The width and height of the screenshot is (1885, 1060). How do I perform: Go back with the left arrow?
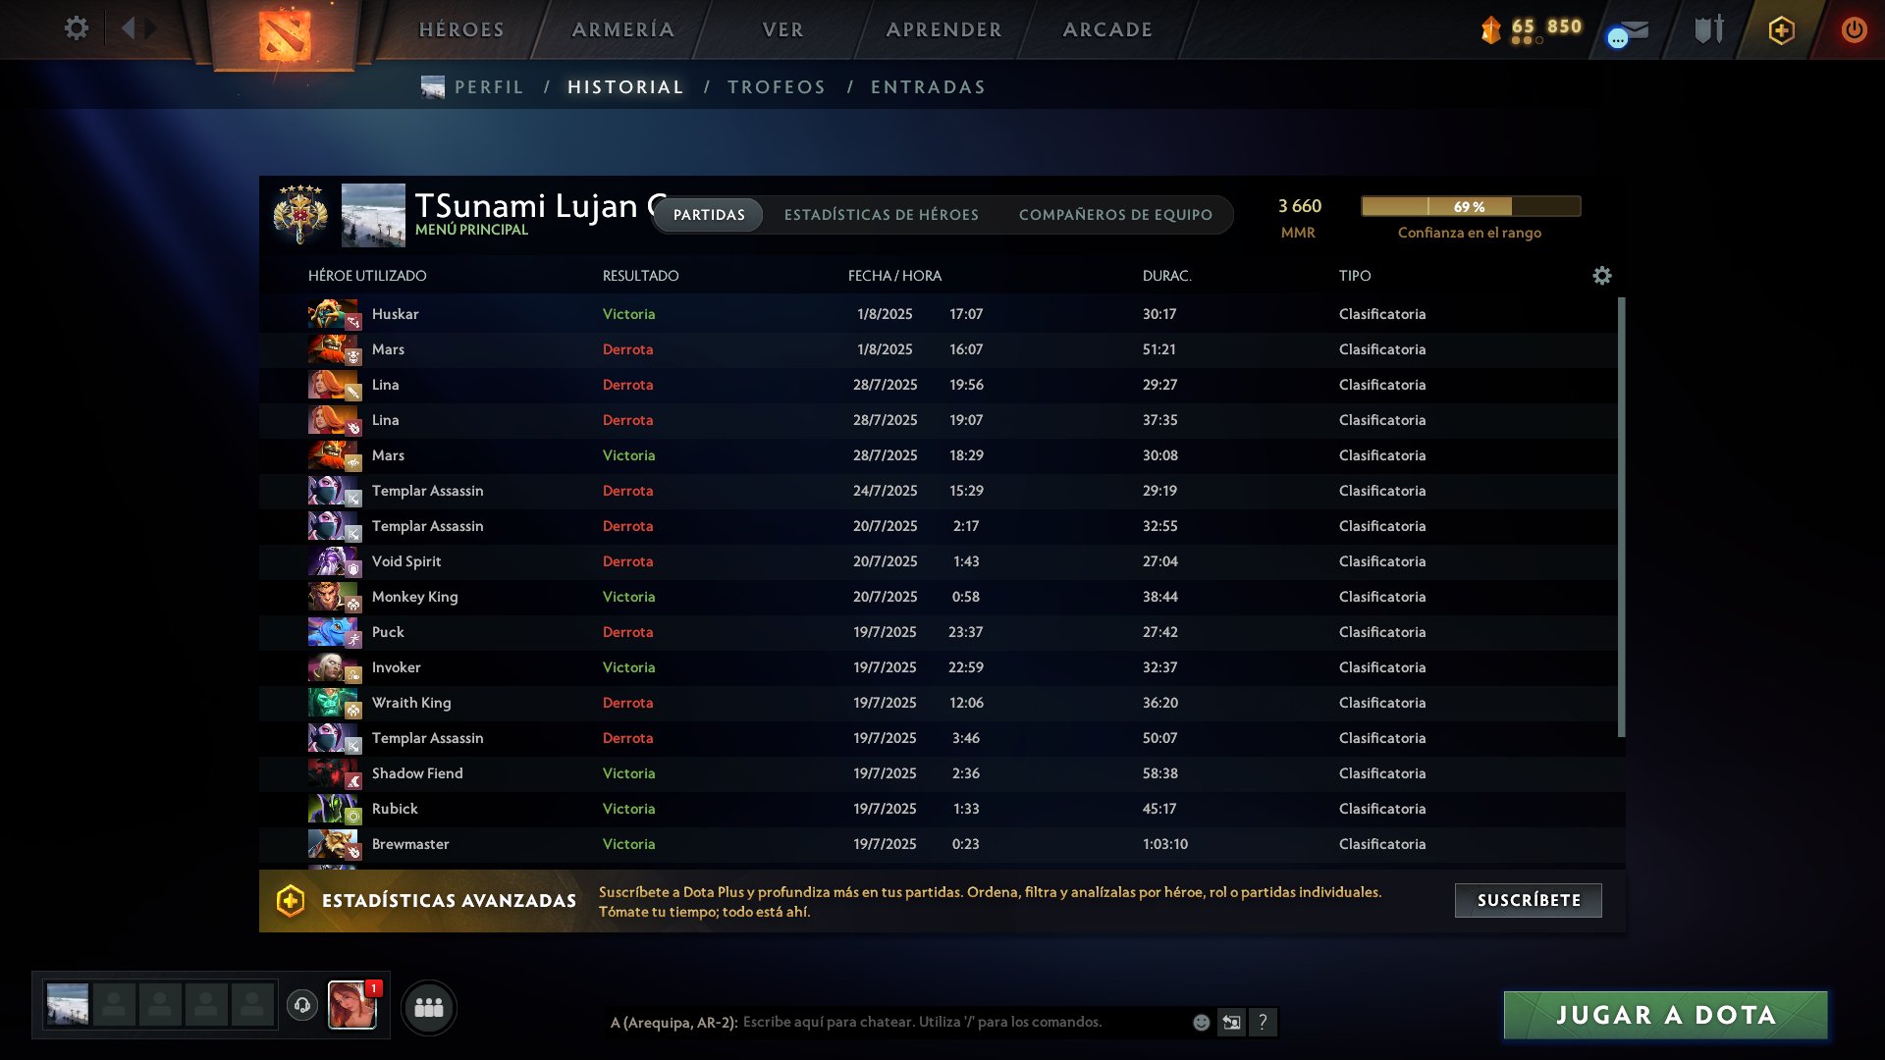128,28
